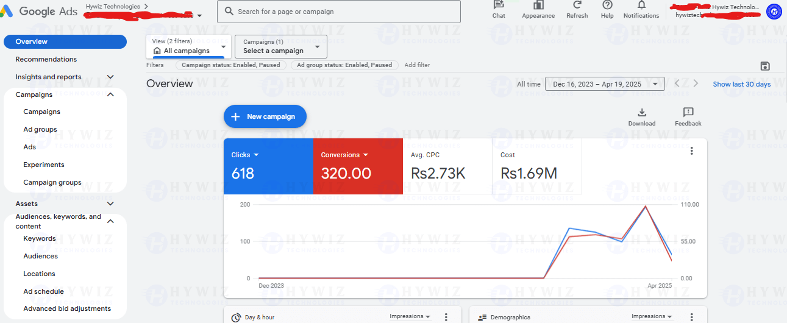Click the Appearance icon

click(x=538, y=5)
